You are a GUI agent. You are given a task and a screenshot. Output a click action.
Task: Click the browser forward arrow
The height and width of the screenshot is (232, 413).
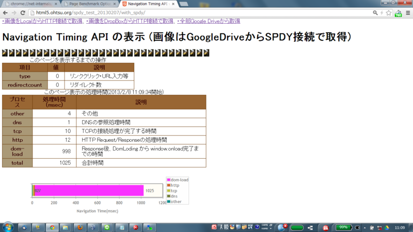pos(14,12)
